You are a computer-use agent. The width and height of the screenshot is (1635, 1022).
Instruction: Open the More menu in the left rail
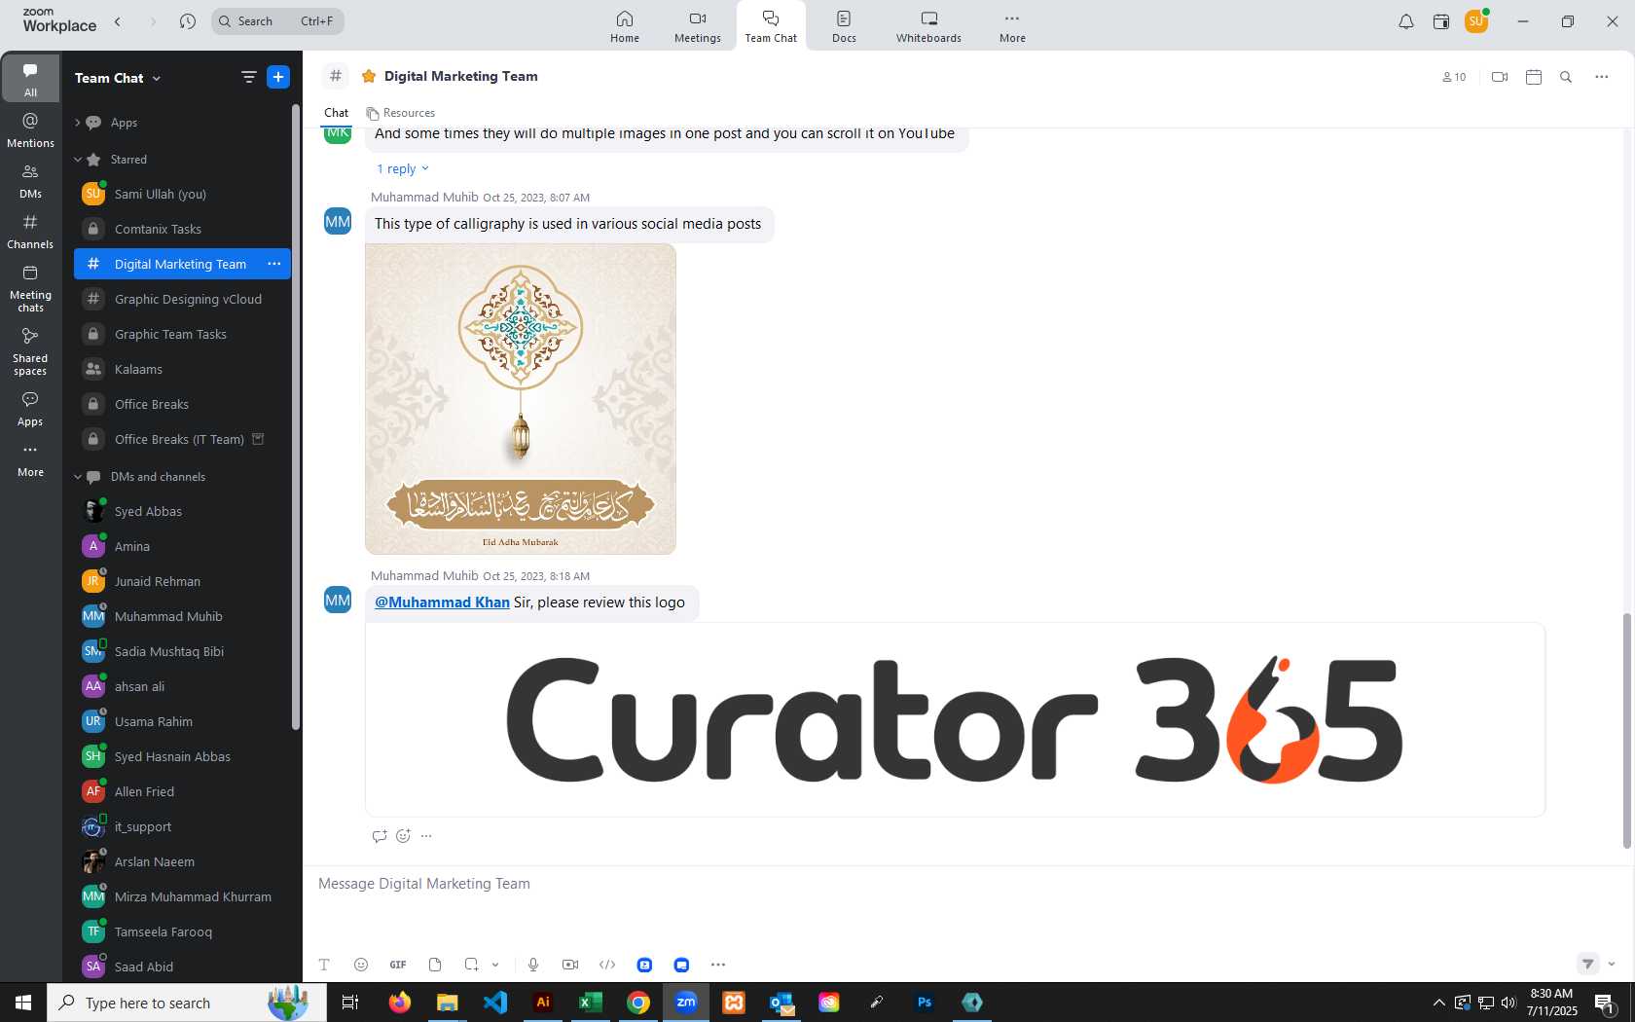pyautogui.click(x=30, y=459)
